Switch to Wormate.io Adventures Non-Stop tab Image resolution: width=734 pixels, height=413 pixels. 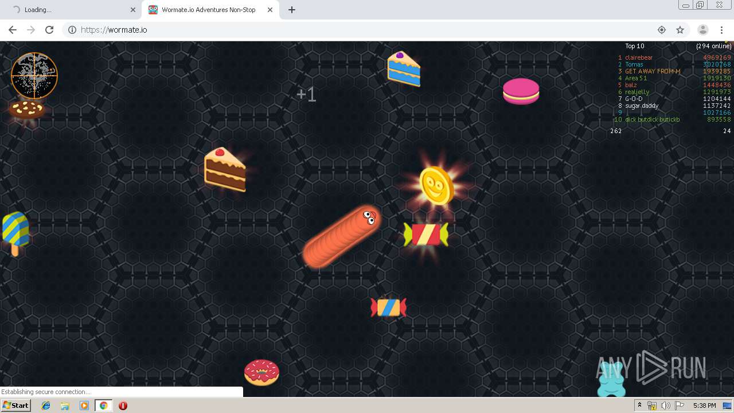coord(210,10)
